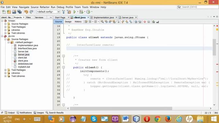Click the Open Project toolbar icon

(x=14, y=12)
